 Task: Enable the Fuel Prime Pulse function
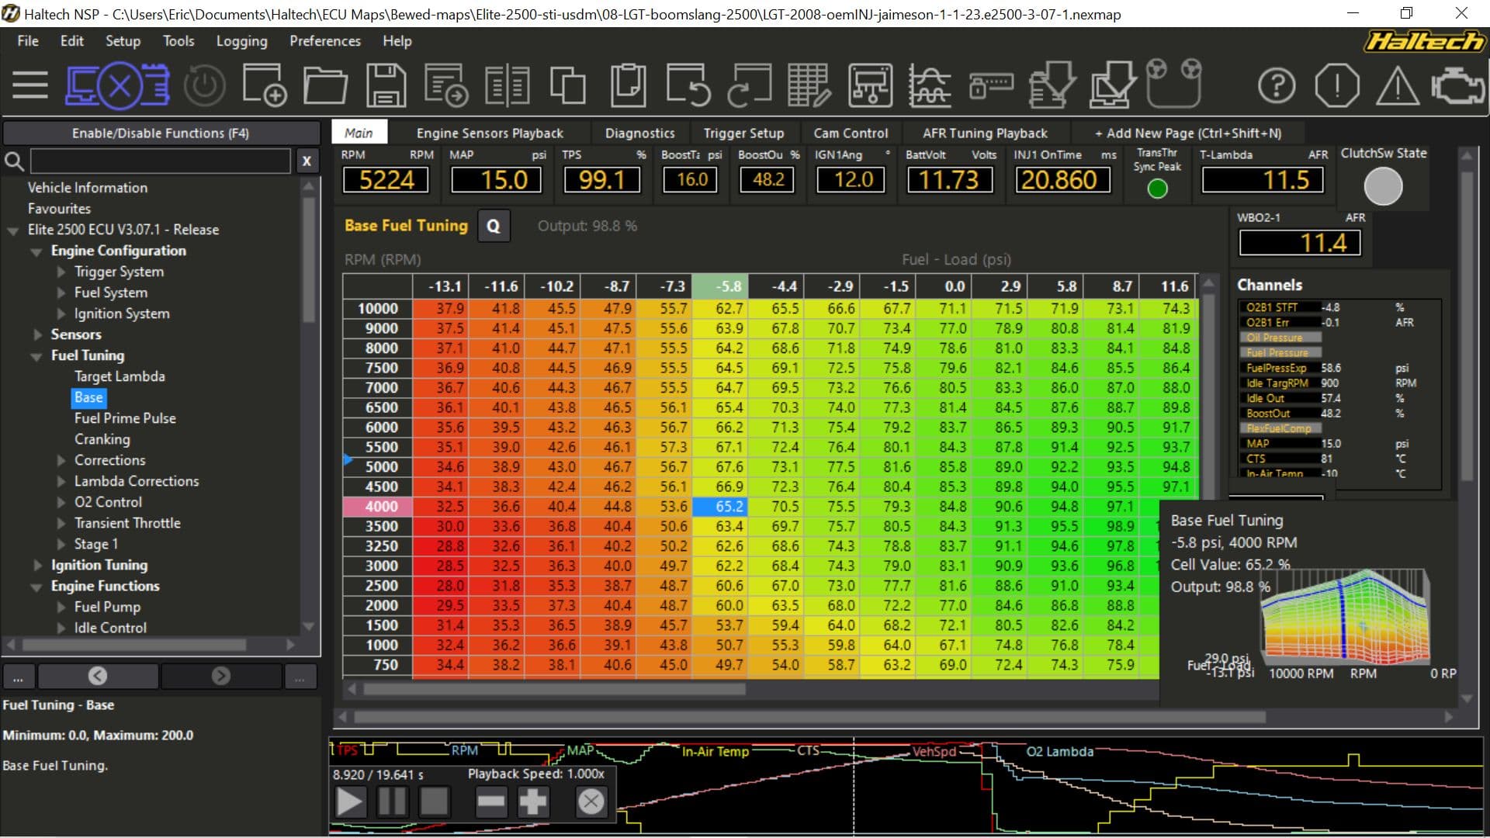click(x=125, y=417)
